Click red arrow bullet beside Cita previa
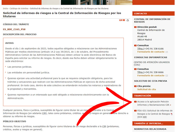This screenshot has width=175, height=132. [x=135, y=86]
